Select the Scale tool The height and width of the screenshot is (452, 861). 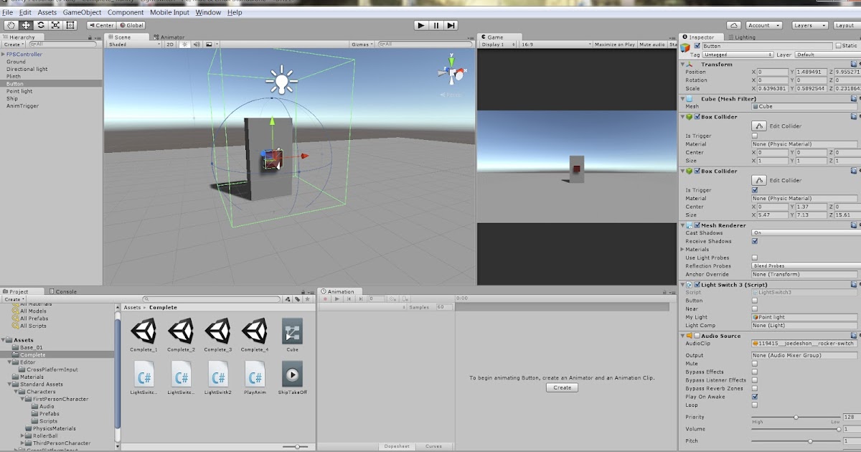click(56, 25)
